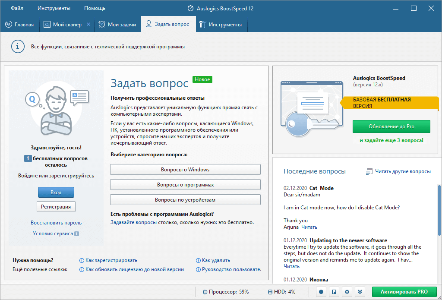Open the Инструменты menu in title bar
Viewport: 442px width, 300px height.
point(54,8)
